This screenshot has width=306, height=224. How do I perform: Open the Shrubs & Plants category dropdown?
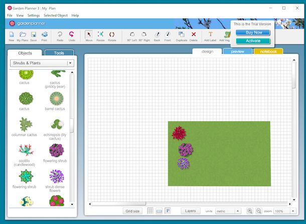(x=42, y=63)
